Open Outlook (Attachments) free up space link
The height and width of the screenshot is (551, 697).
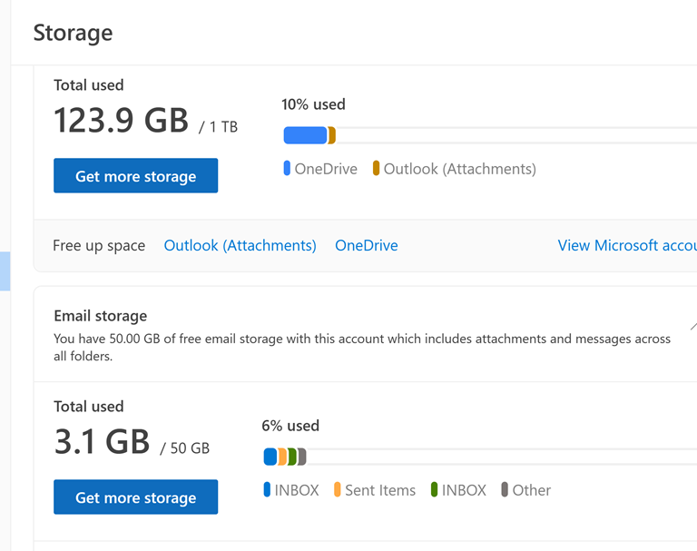pos(240,246)
